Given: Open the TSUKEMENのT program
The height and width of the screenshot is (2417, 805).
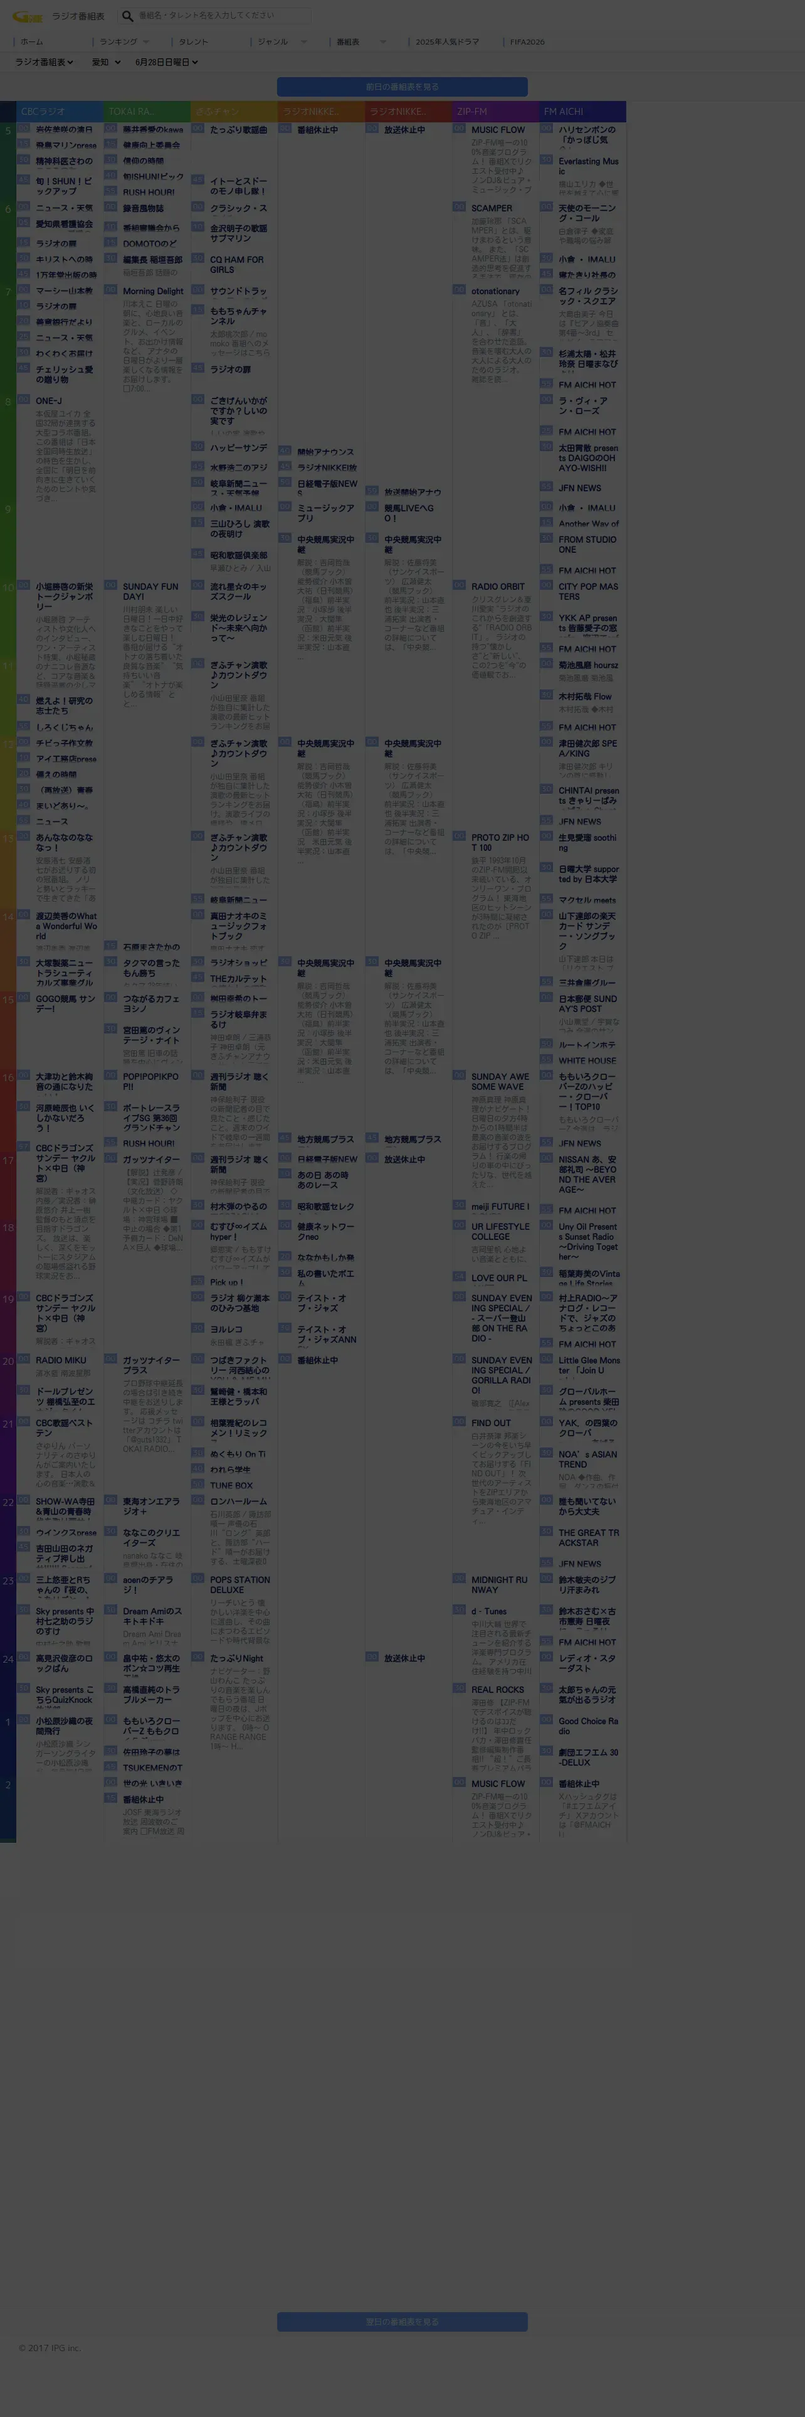Looking at the screenshot, I should 153,1767.
